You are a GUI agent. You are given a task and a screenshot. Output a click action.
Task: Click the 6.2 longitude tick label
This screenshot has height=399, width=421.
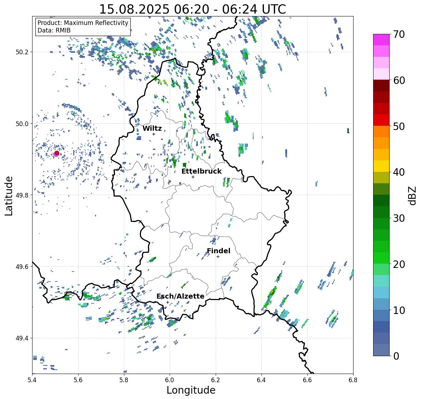pos(216,380)
